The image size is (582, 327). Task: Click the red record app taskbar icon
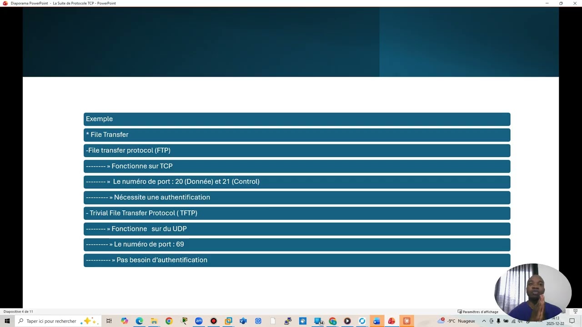click(x=213, y=321)
